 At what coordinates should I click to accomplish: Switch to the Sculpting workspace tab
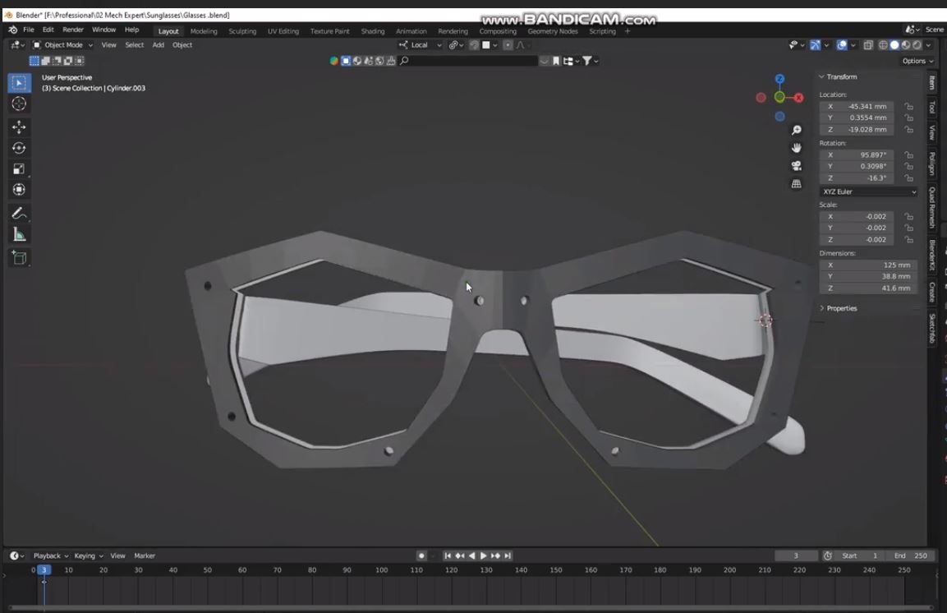click(x=242, y=31)
